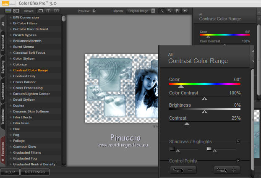Toggle favorite star for B/W Conversion
The image size is (261, 178).
click(x=10, y=17)
